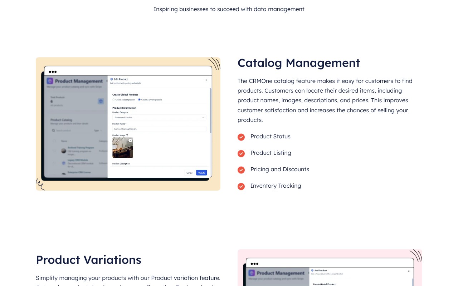The image size is (458, 286).
Task: Click the Pricing and Discounts list text
Action: (280, 169)
